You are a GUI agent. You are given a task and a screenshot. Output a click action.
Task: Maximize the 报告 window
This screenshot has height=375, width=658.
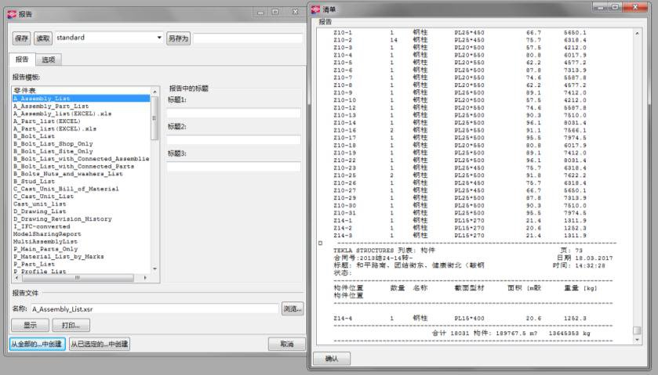(x=275, y=13)
